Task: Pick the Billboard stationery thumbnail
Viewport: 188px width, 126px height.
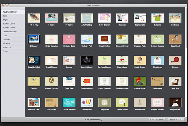Action: 34,39
